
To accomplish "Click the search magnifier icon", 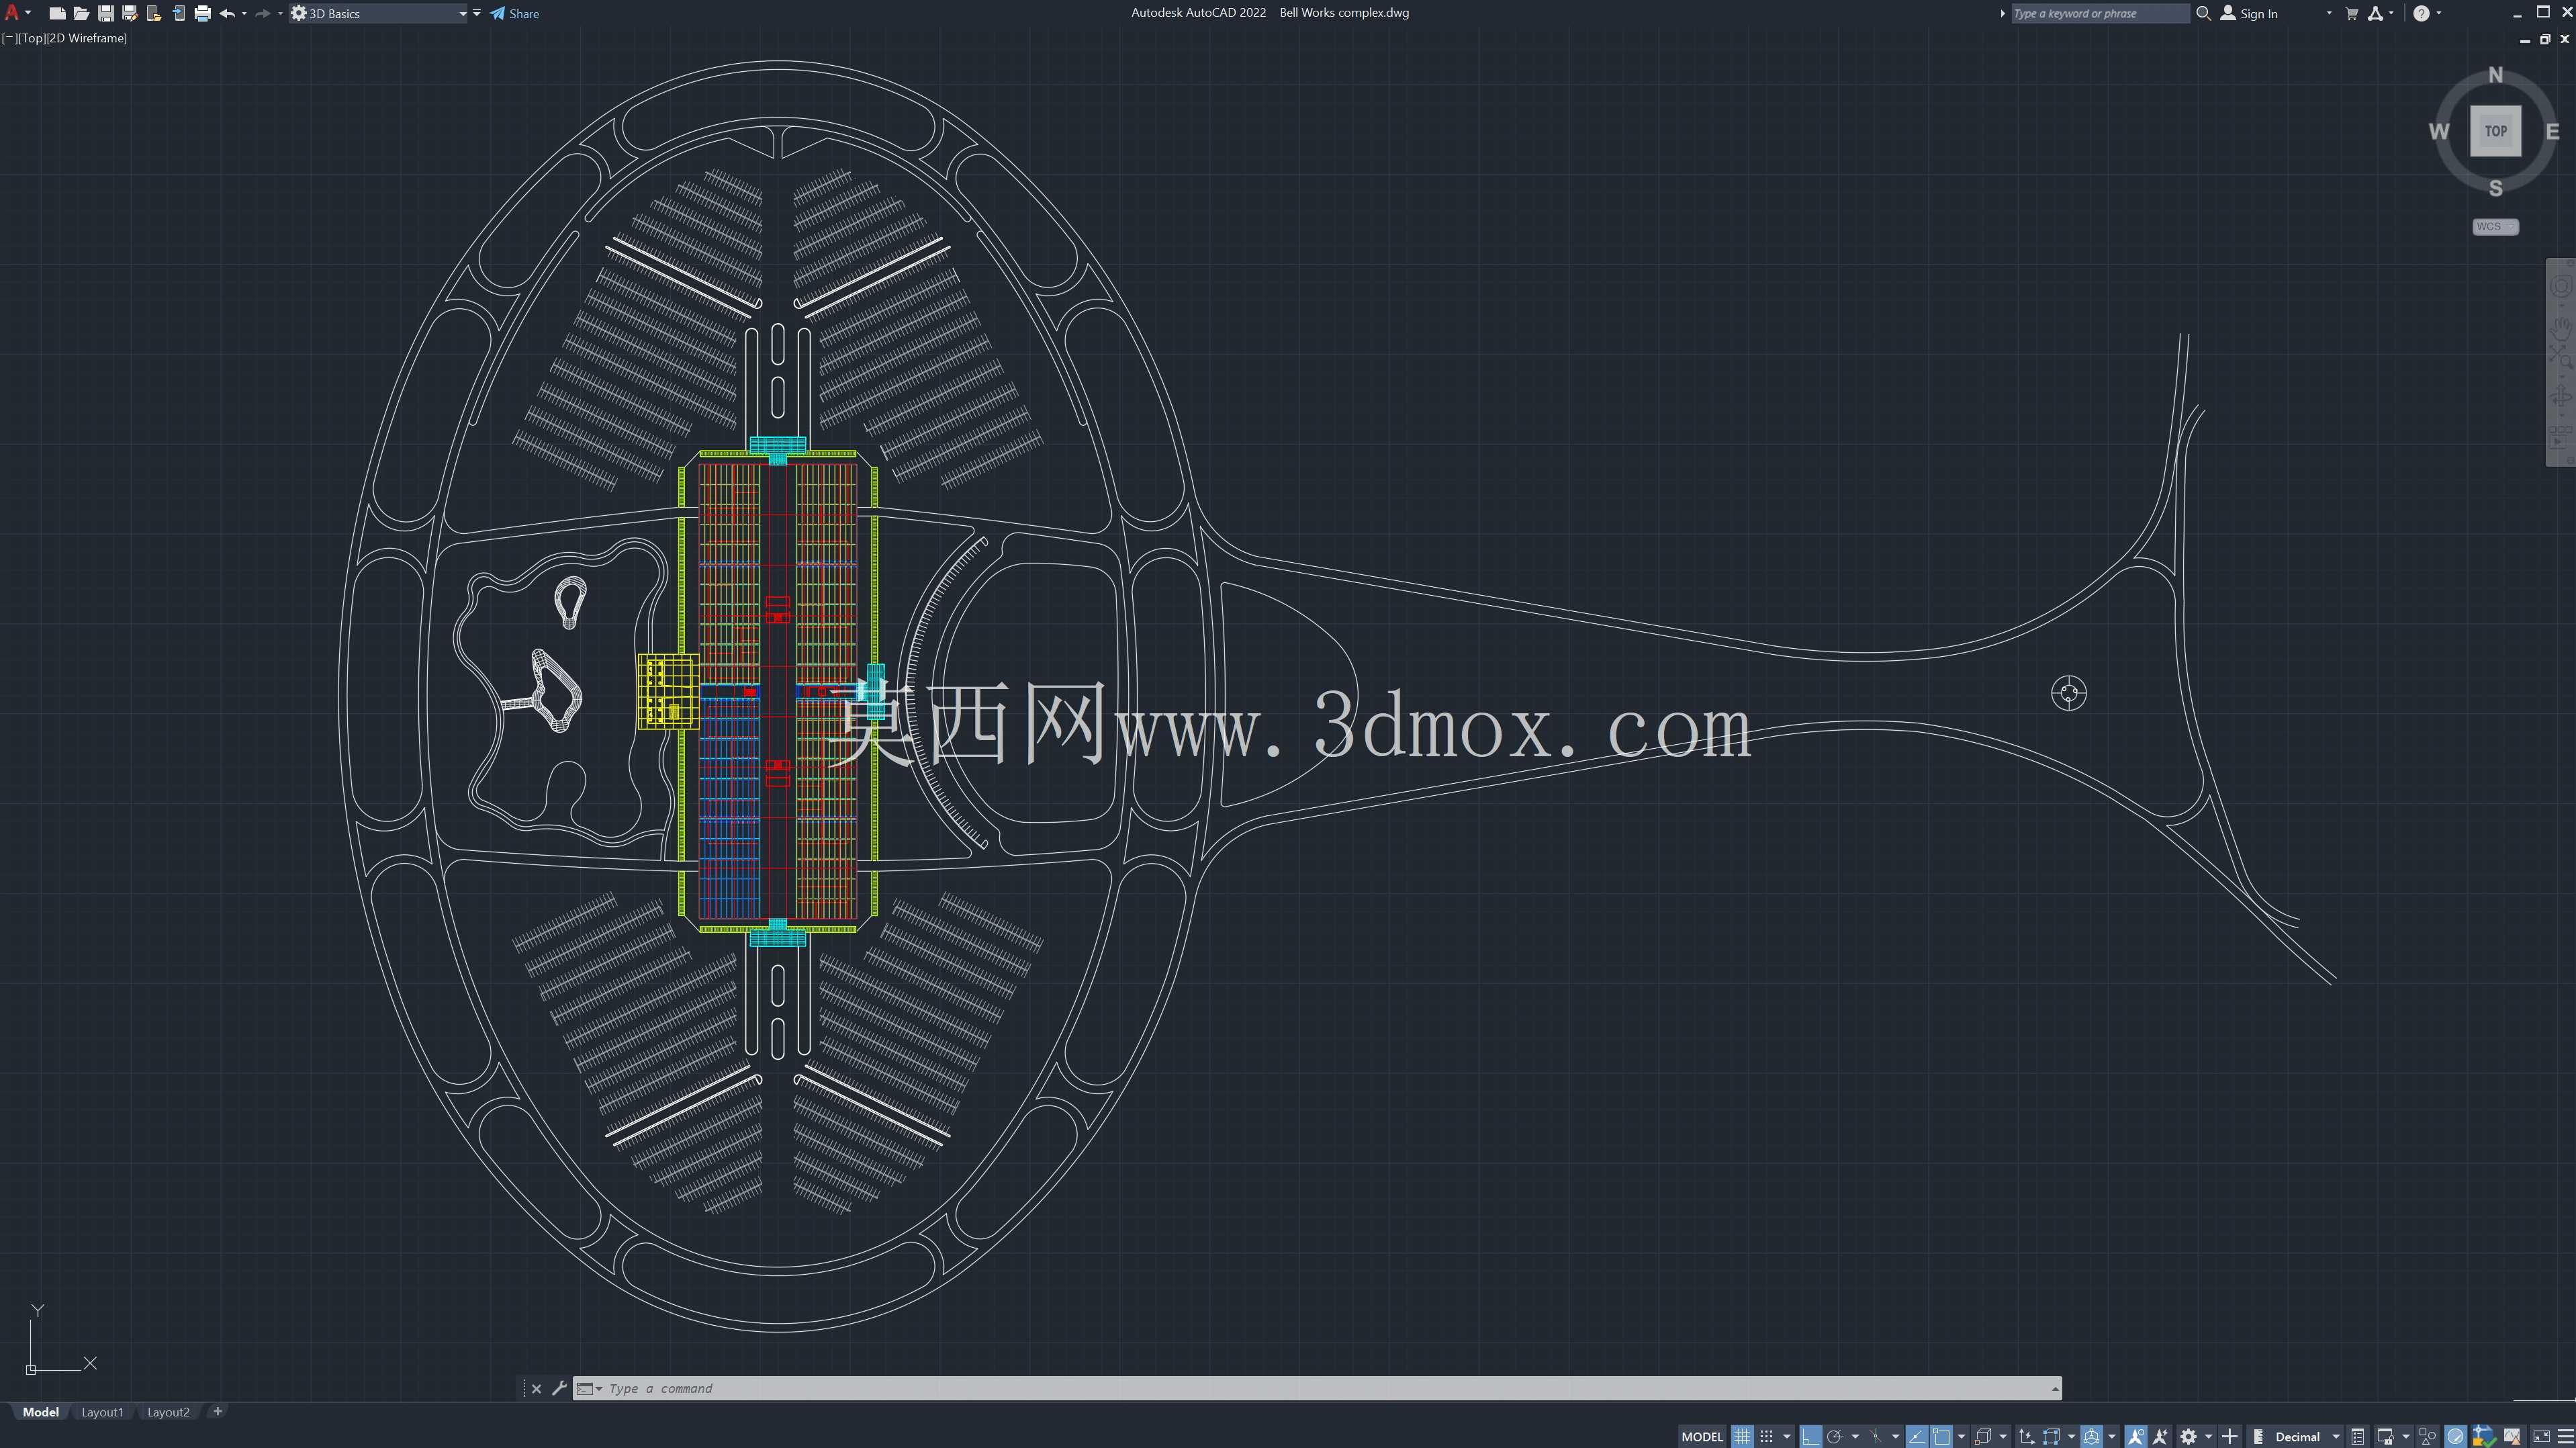I will (x=2203, y=13).
